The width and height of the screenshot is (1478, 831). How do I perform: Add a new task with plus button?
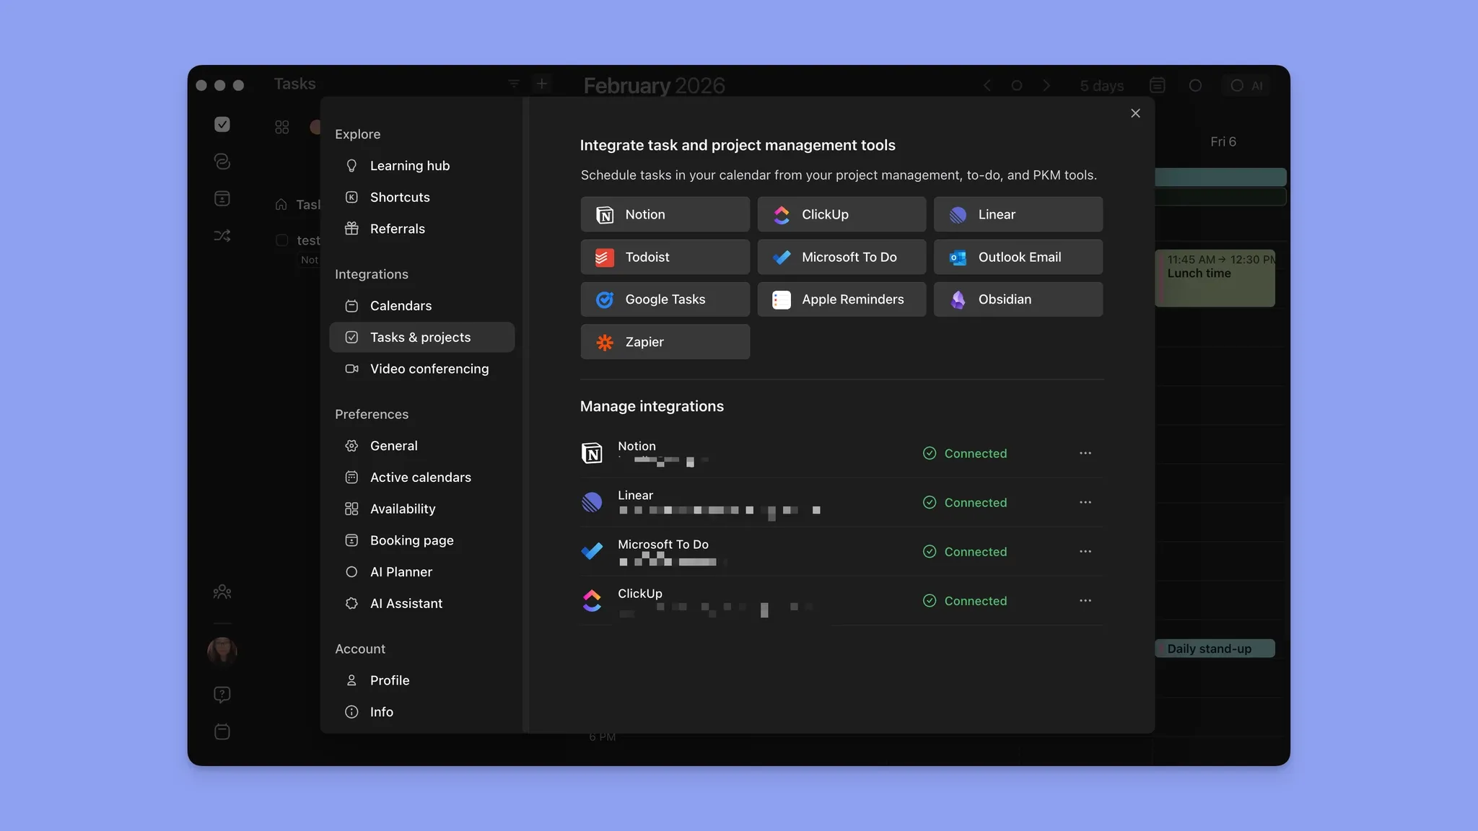tap(542, 84)
